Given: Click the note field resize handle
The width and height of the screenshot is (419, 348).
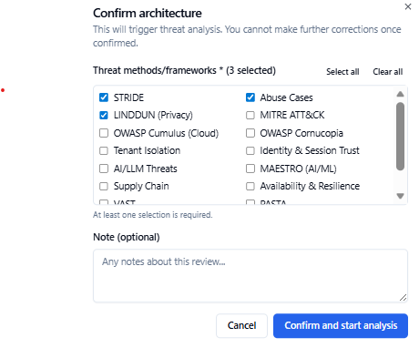Looking at the screenshot, I should coord(403,298).
